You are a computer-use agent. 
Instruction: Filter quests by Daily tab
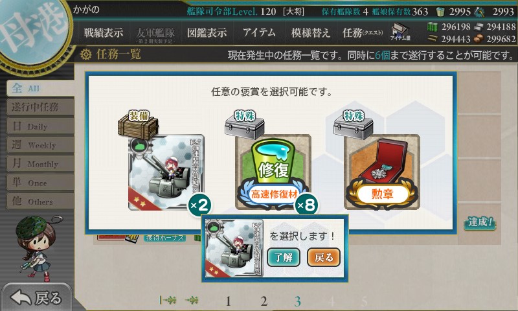(40, 126)
